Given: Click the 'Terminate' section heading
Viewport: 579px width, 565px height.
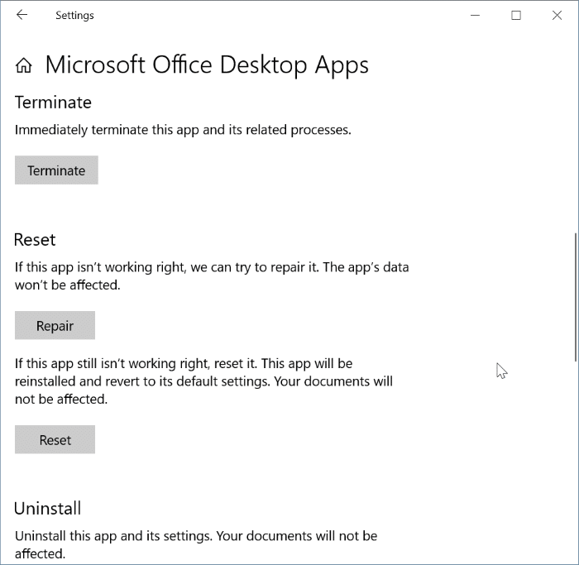Looking at the screenshot, I should coord(53,103).
